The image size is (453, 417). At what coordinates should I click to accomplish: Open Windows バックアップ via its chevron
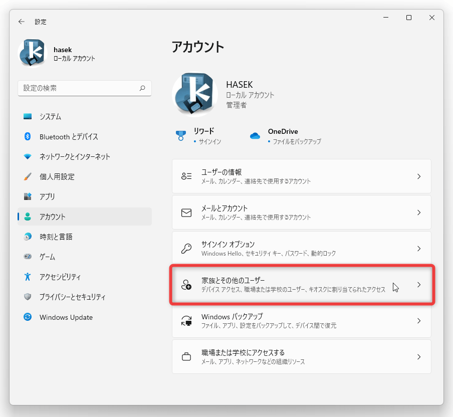point(419,321)
